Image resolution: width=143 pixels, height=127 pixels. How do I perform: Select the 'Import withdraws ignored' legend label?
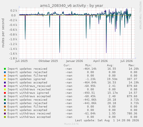pyautogui.click(x=28, y=93)
